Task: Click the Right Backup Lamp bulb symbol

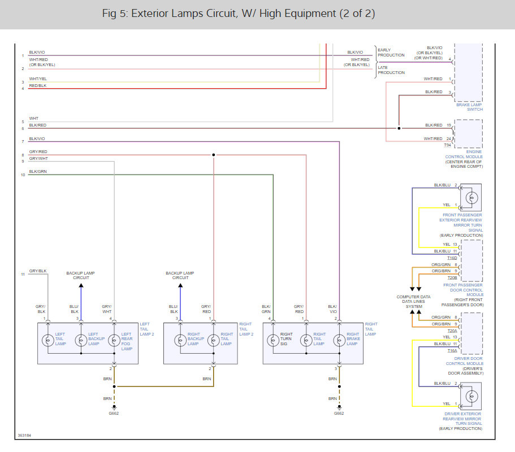Action: point(180,340)
